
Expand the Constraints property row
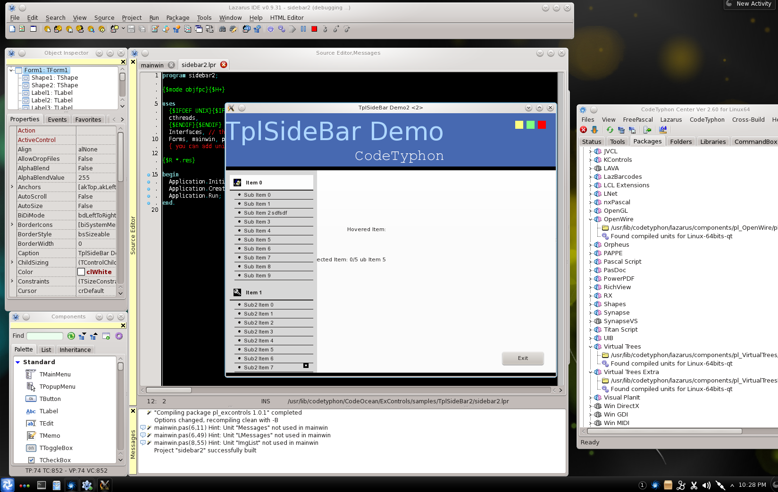[x=12, y=281]
